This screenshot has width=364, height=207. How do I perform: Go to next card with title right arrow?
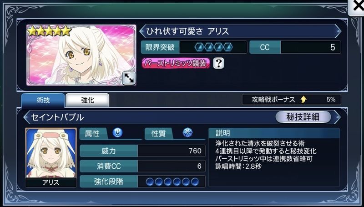(338, 31)
